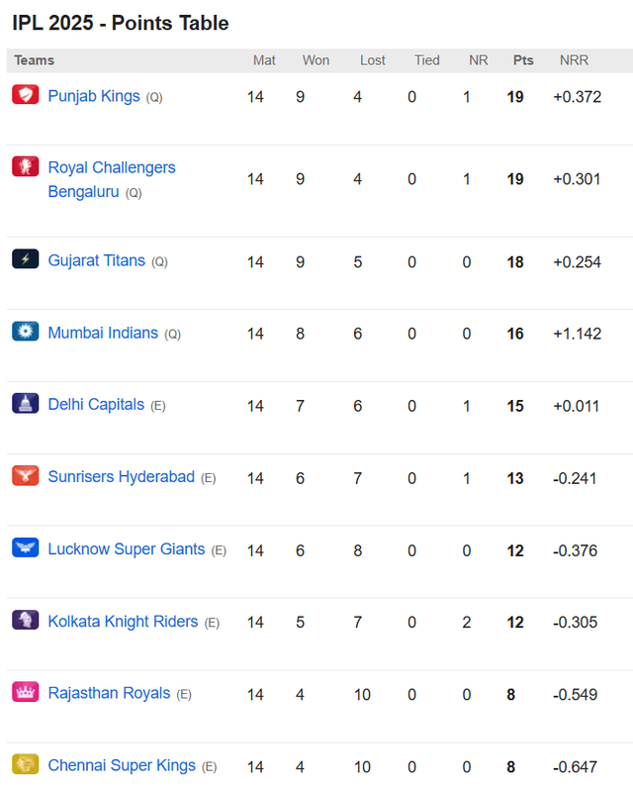633x787 pixels.
Task: Open the Sunrisers Hyderabad team link
Action: coord(121,477)
